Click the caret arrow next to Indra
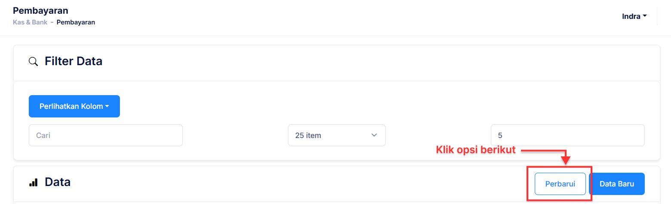 pyautogui.click(x=645, y=17)
